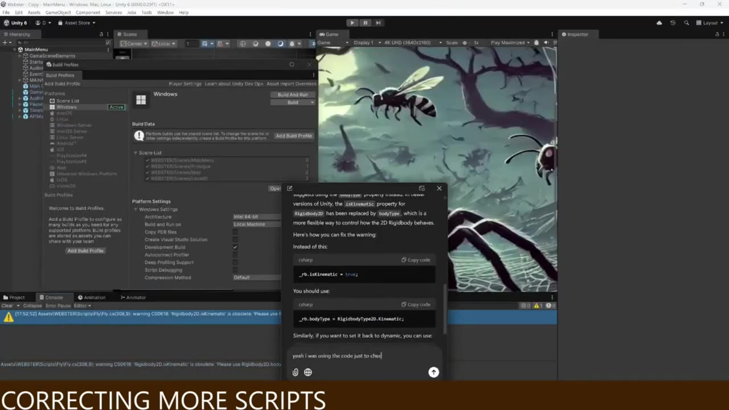
Task: Switch to the Project tab
Action: [14, 297]
